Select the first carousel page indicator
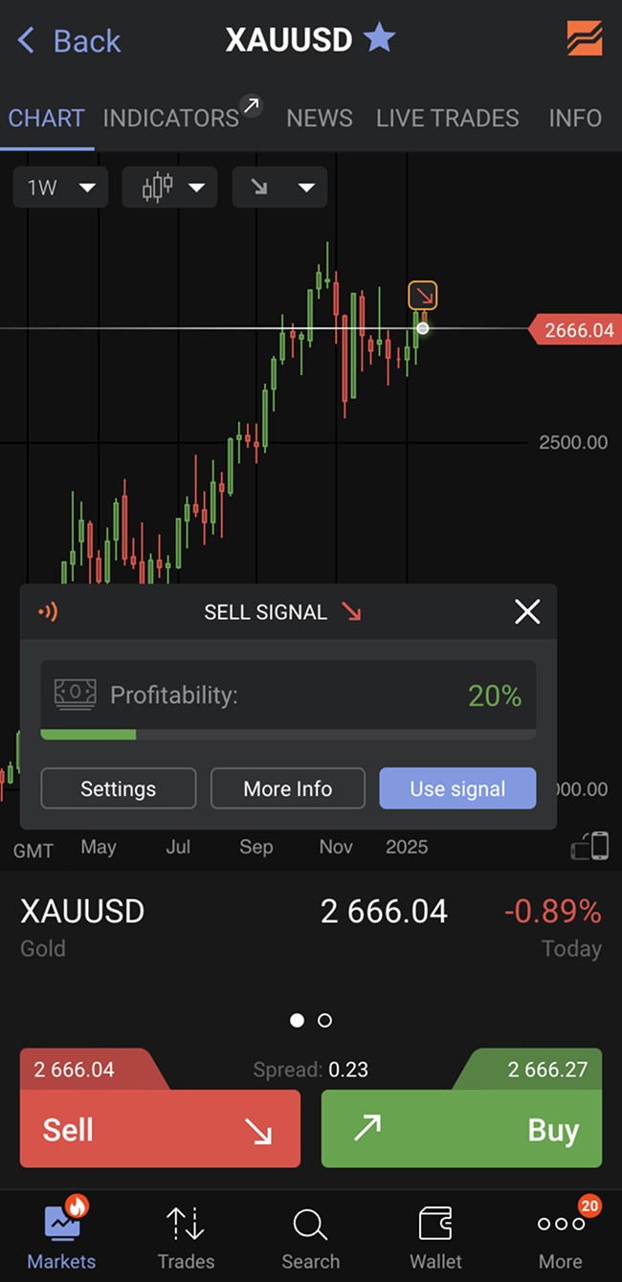Viewport: 622px width, 1282px height. (x=297, y=1021)
